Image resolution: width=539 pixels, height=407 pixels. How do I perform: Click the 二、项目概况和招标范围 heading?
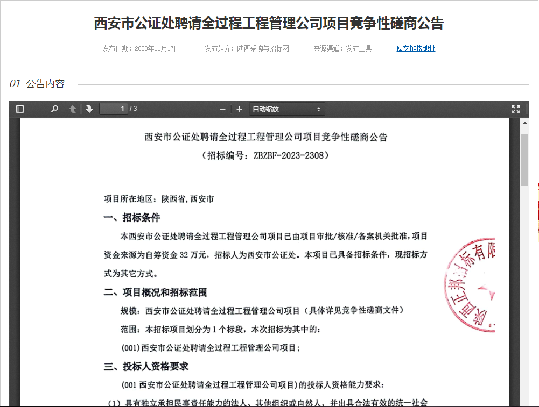click(156, 292)
